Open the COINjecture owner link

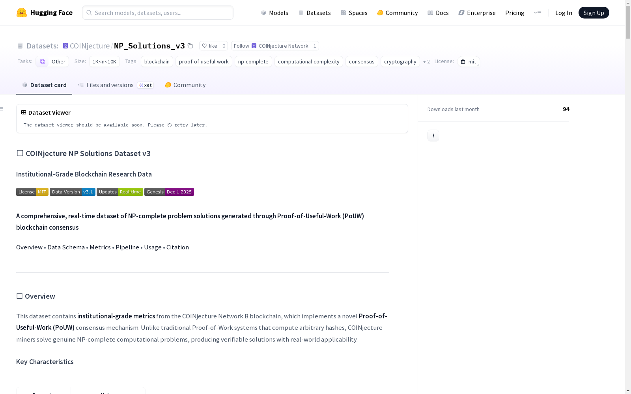pyautogui.click(x=90, y=46)
